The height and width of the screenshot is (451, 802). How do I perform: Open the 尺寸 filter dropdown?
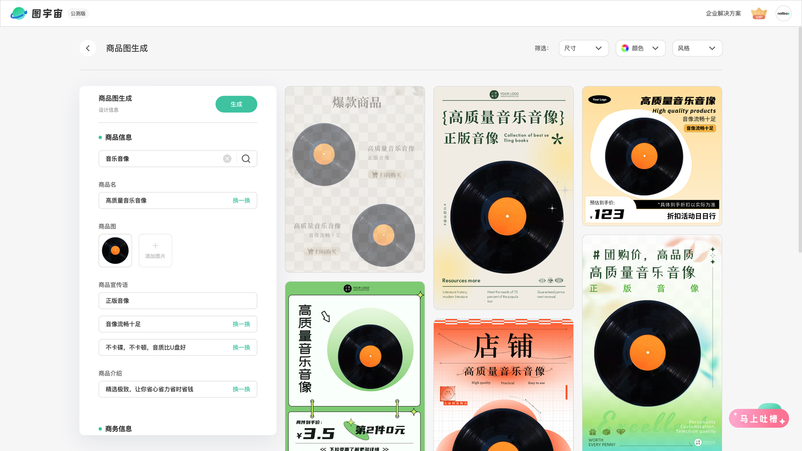(x=584, y=48)
